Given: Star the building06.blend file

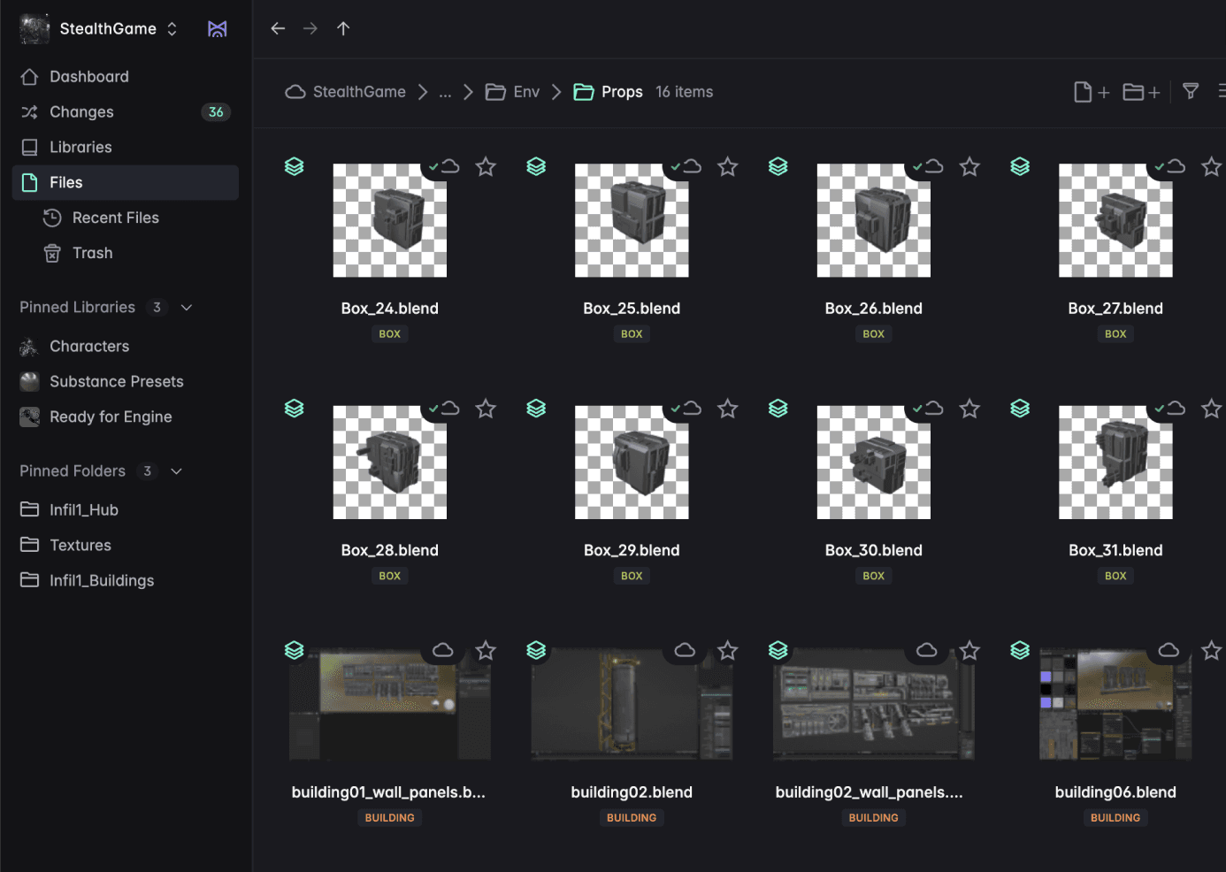Looking at the screenshot, I should 1211,650.
